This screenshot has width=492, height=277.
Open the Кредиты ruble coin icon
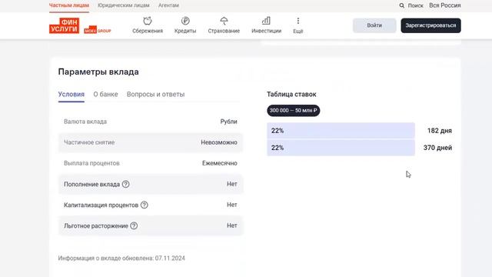pyautogui.click(x=185, y=21)
